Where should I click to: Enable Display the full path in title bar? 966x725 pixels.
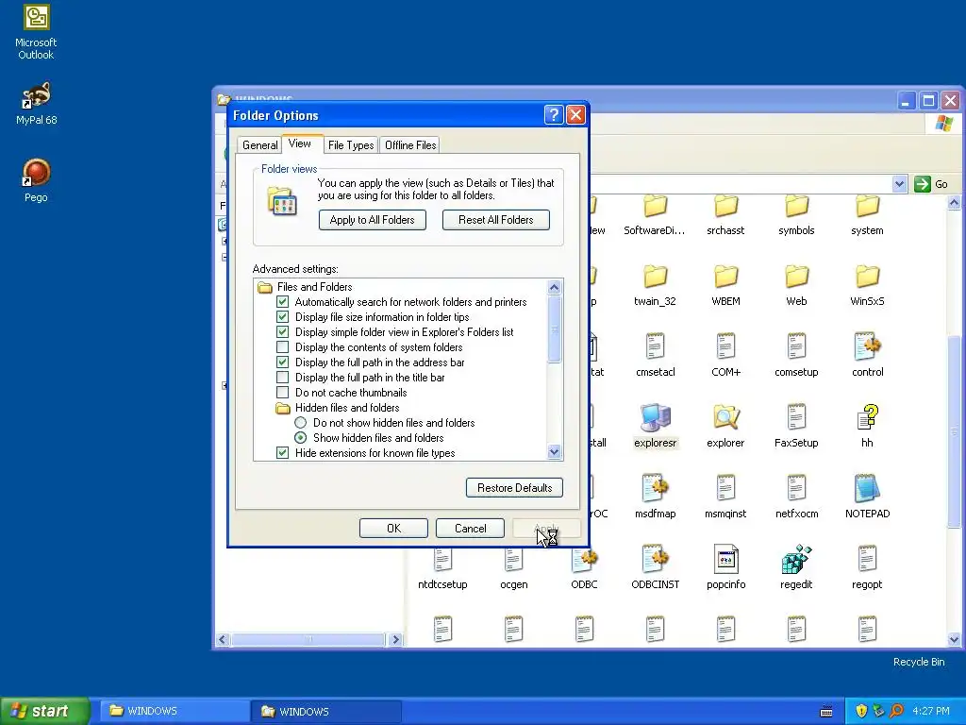(x=282, y=378)
